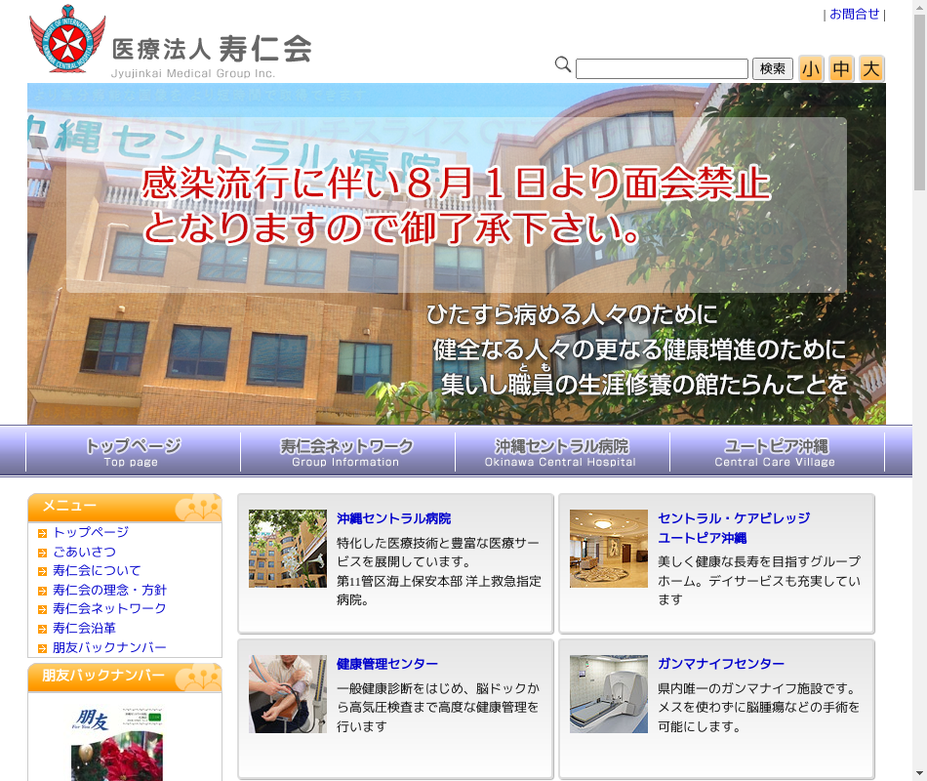Open the 沖縄セントラル病院 building thumbnail
This screenshot has height=781, width=927.
click(287, 549)
